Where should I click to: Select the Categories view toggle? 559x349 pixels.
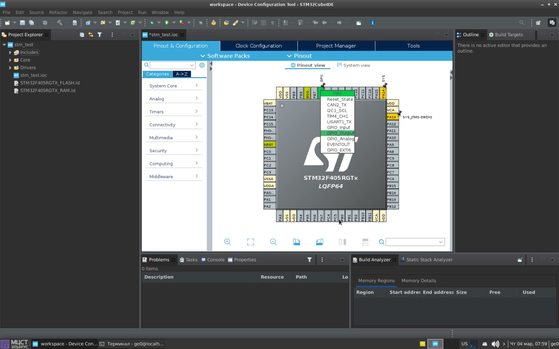[157, 74]
